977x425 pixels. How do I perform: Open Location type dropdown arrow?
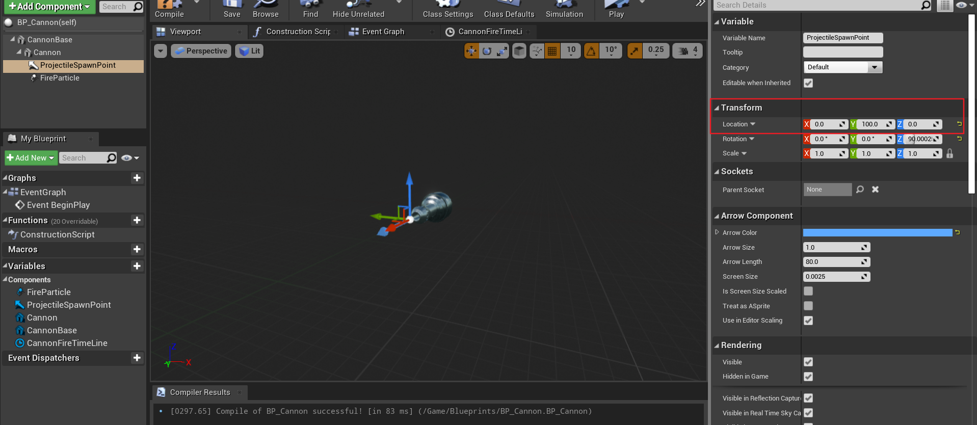753,124
